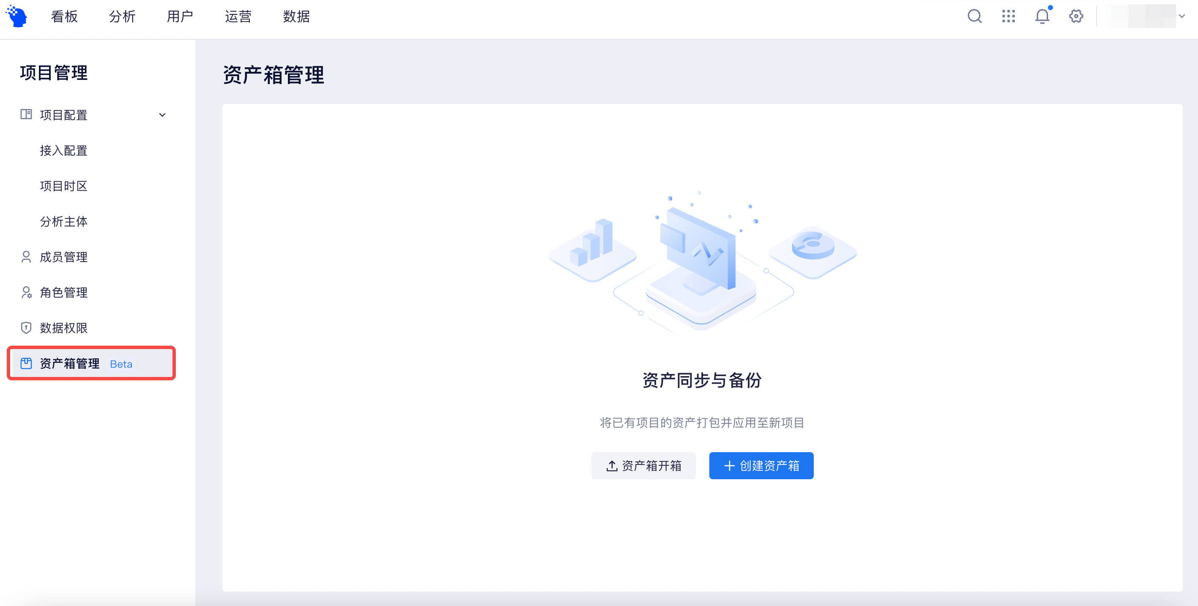Open the 数据 top menu
This screenshot has width=1198, height=606.
coord(296,17)
